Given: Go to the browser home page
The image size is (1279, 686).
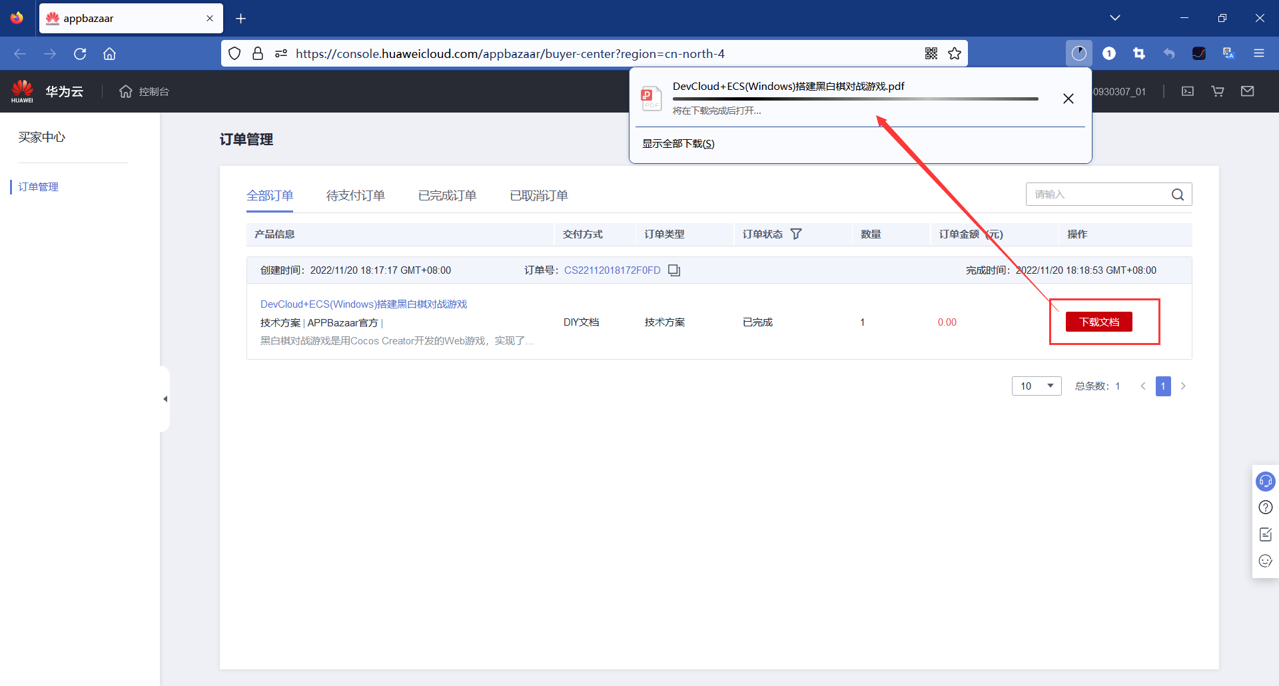Looking at the screenshot, I should pyautogui.click(x=109, y=54).
